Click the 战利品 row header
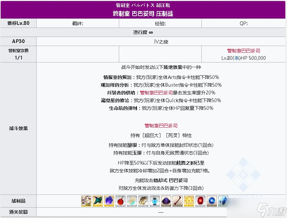 [x=18, y=201]
